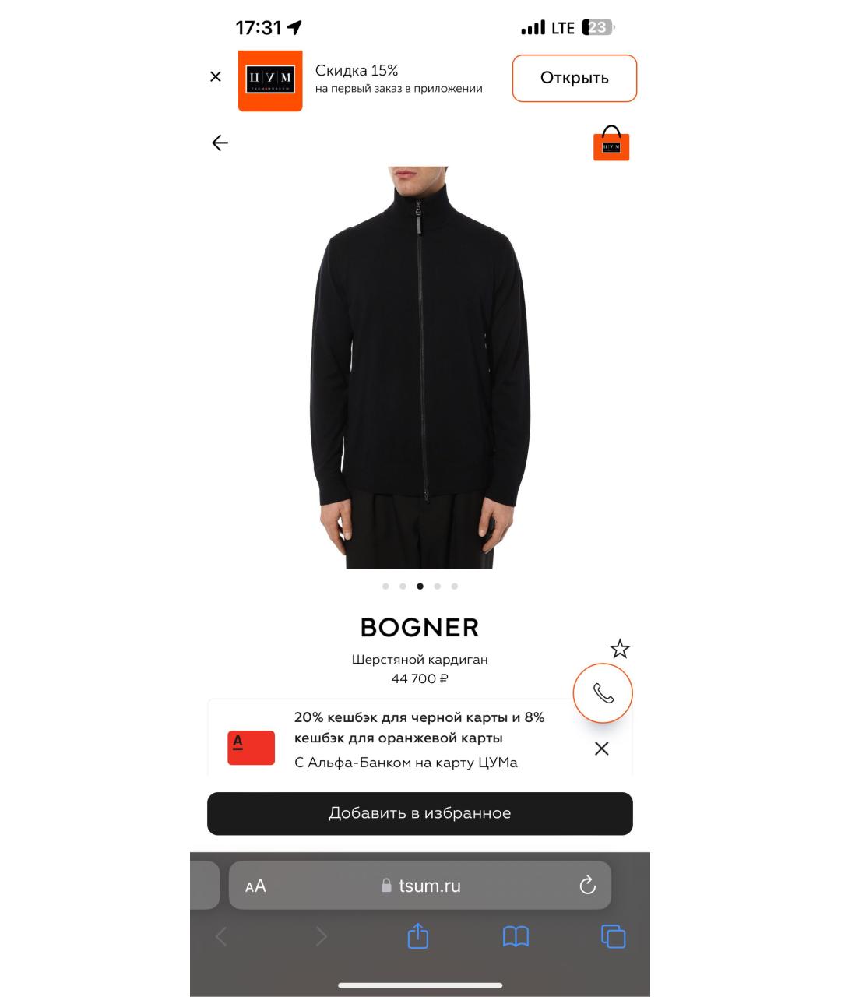Dismiss the TSUM app discount banner

(x=216, y=77)
